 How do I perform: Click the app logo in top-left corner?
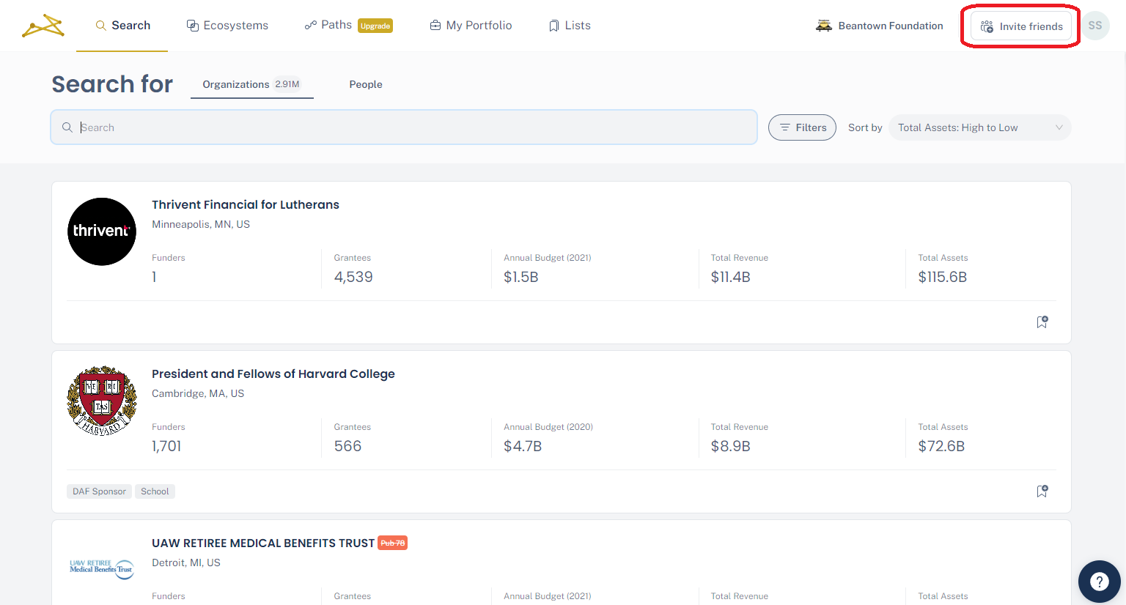[43, 26]
